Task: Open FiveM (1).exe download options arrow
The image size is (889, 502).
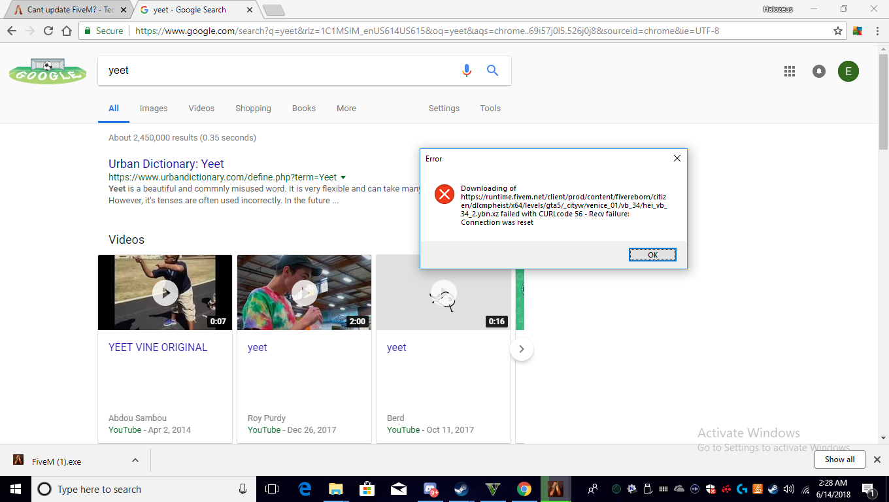Action: click(135, 460)
